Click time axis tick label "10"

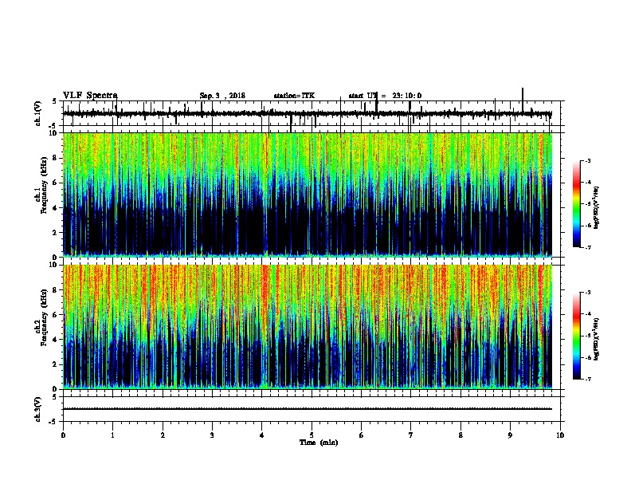pyautogui.click(x=560, y=435)
